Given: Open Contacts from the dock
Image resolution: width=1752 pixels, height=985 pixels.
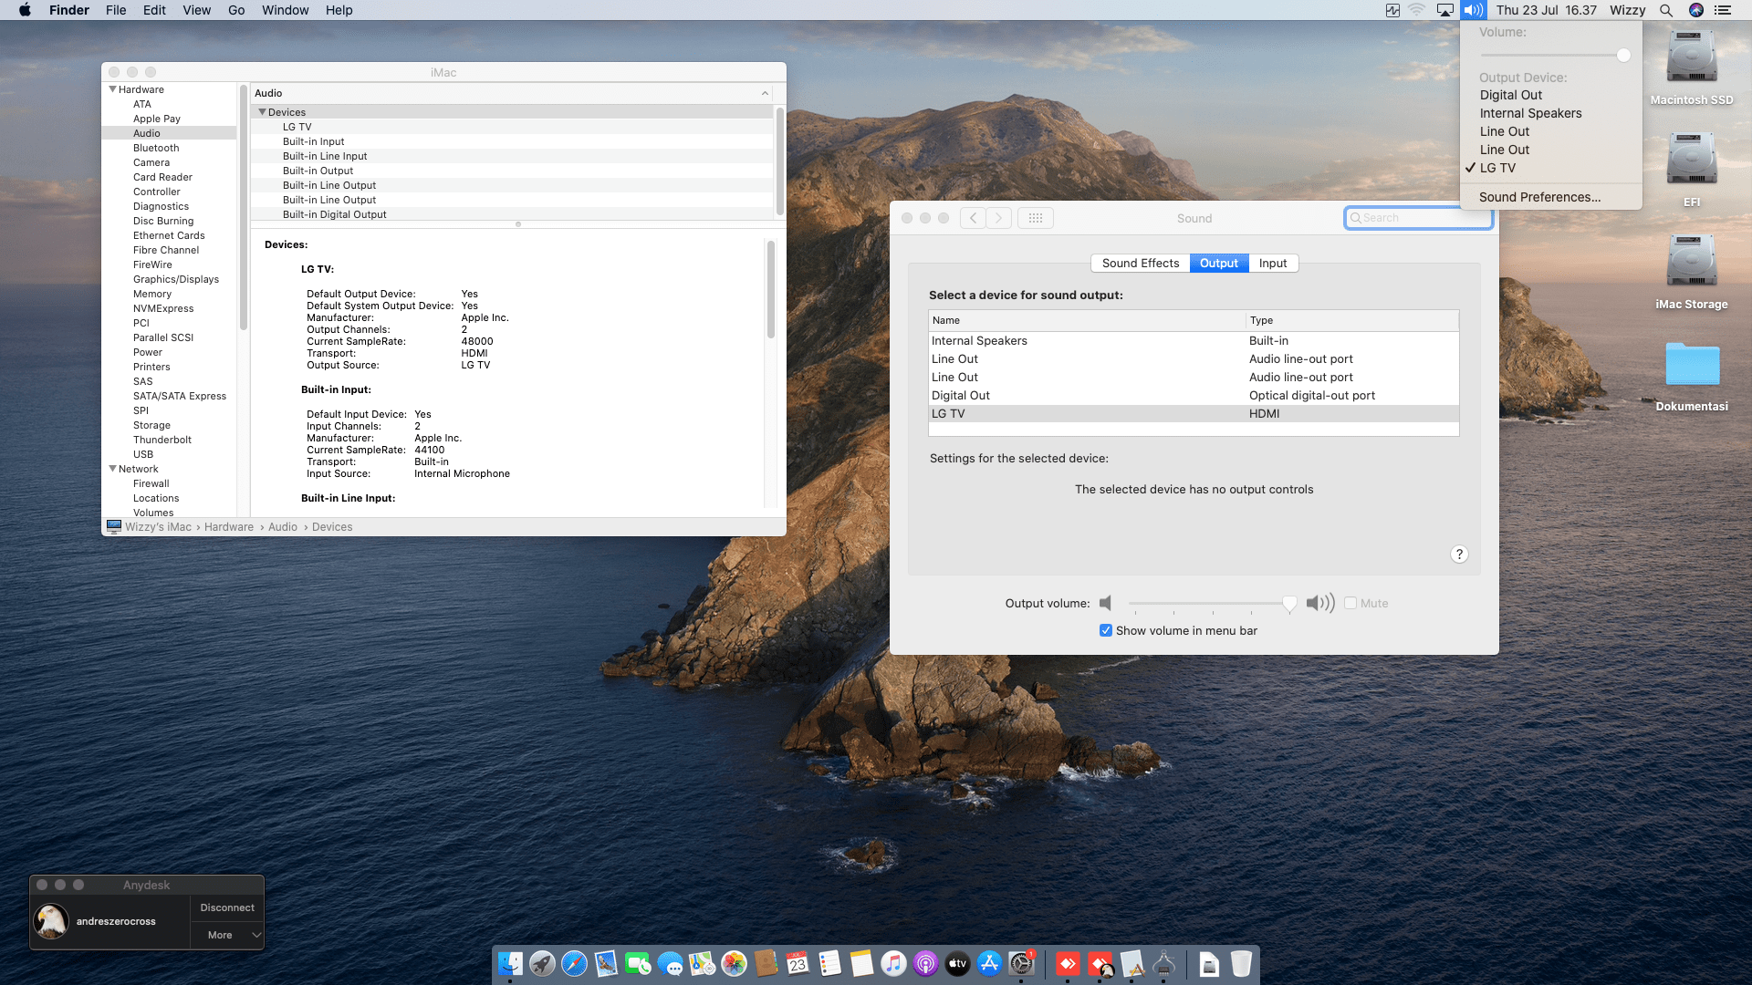Looking at the screenshot, I should pyautogui.click(x=766, y=963).
